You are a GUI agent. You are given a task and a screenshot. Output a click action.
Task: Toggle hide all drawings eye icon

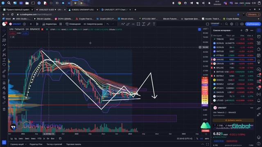click(4, 98)
